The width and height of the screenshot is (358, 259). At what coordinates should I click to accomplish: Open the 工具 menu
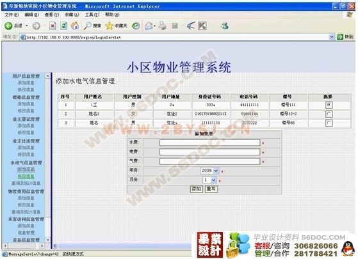[92, 15]
